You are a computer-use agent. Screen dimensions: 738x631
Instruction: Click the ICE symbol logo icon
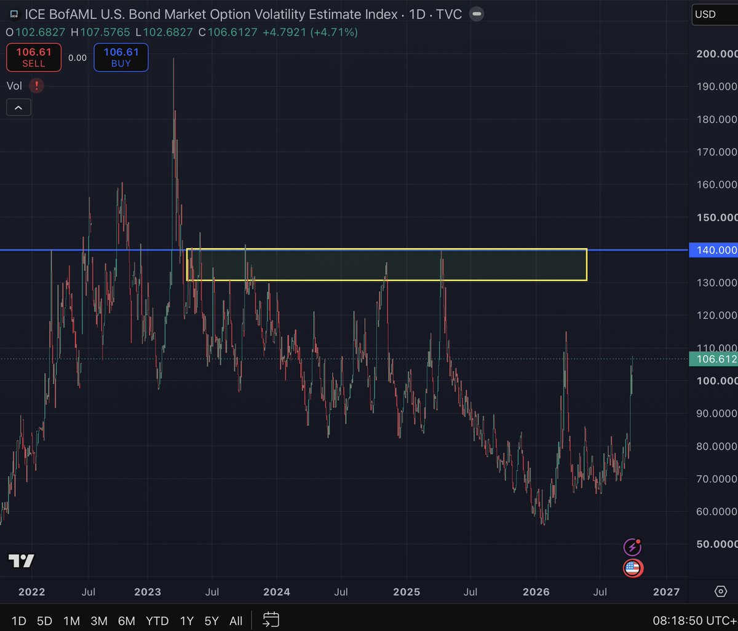pyautogui.click(x=14, y=14)
